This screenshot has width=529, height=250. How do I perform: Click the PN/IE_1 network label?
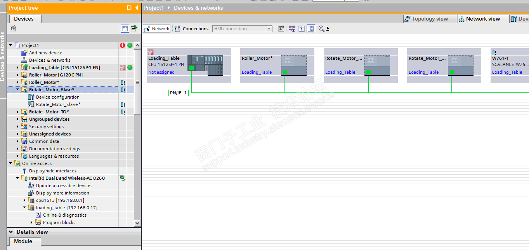pyautogui.click(x=179, y=93)
